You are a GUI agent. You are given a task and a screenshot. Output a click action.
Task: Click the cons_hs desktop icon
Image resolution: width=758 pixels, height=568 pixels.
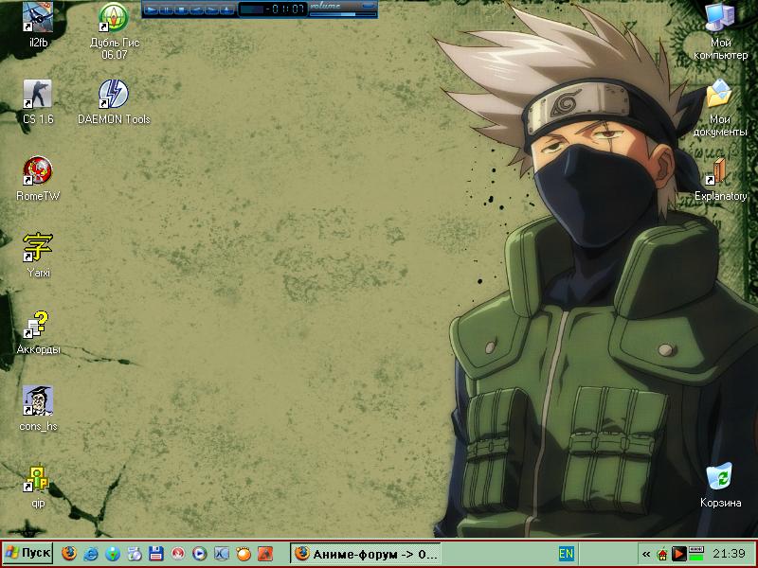click(38, 408)
